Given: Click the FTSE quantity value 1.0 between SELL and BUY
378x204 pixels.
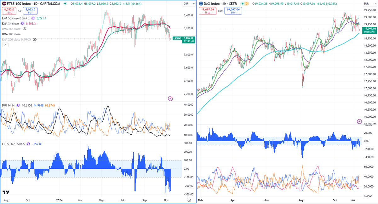Looking at the screenshot, I should (19, 11).
